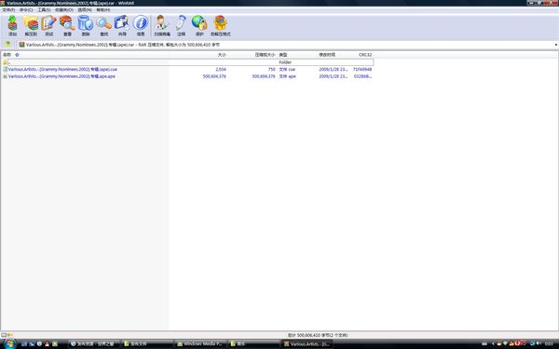Sort by the Modified (修改时间) column header

pyautogui.click(x=327, y=55)
